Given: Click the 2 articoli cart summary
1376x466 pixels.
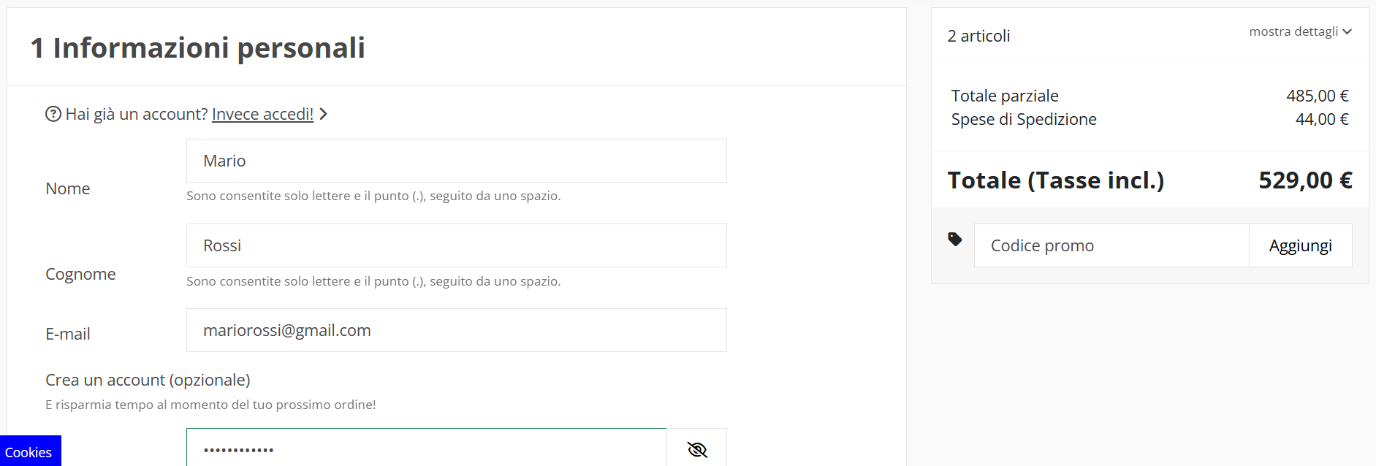Looking at the screenshot, I should pos(978,36).
